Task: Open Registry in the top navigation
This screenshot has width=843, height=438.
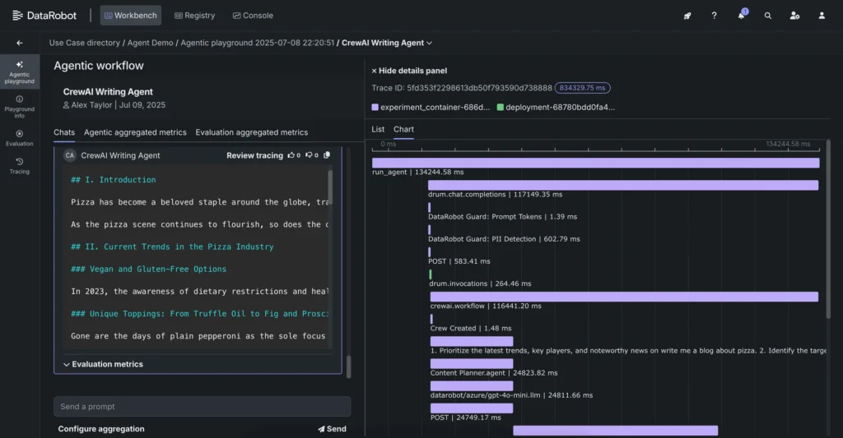Action: click(195, 16)
